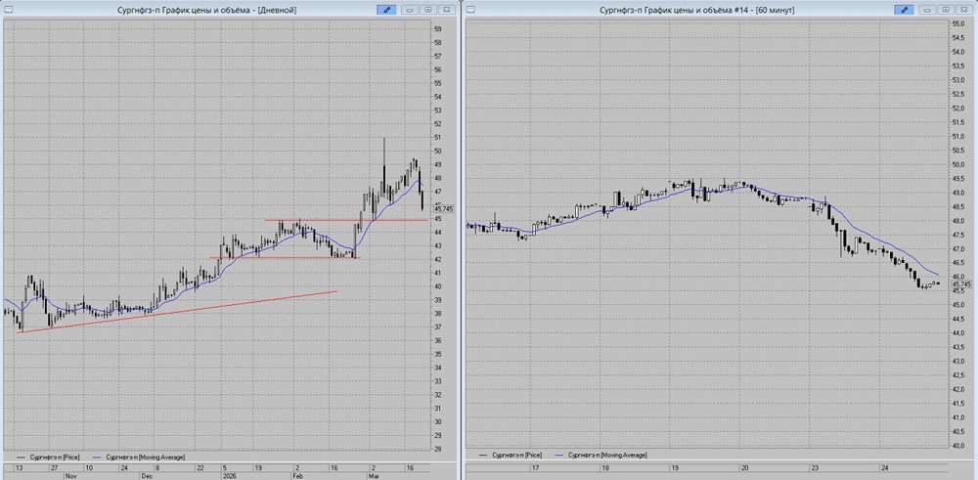
Task: Click the 45,745 price marker on hourly chart
Action: tap(960, 284)
